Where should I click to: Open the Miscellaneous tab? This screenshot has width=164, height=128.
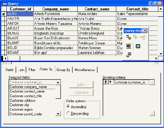[x=85, y=70]
